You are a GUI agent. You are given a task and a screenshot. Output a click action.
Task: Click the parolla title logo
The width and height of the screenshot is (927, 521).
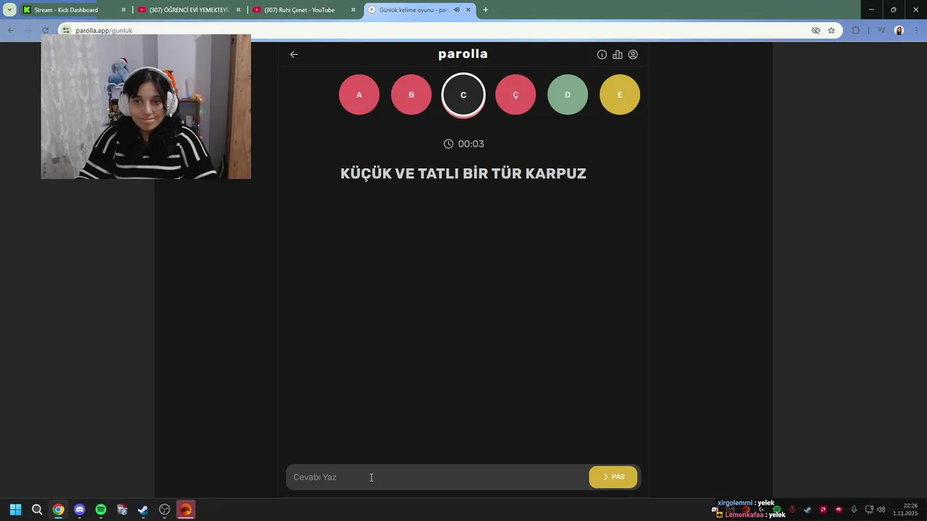coord(463,54)
